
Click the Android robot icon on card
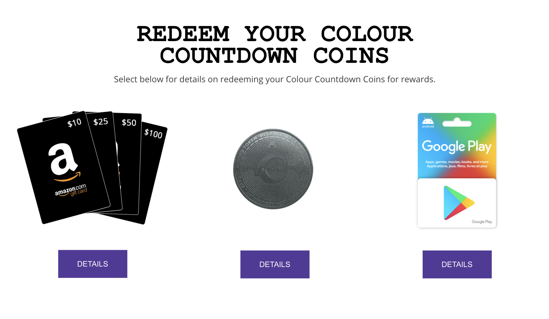click(x=428, y=121)
